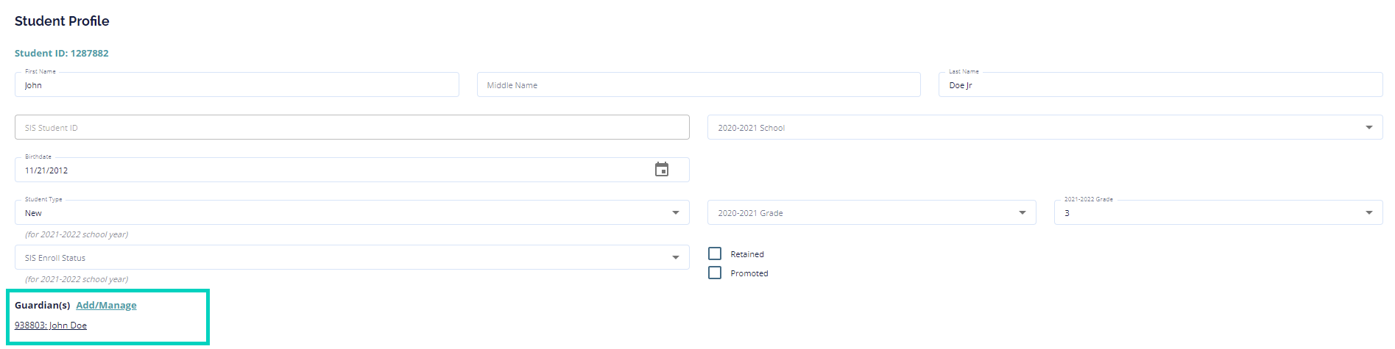Expand the 2020-2021 Grade dropdown

click(x=1022, y=213)
